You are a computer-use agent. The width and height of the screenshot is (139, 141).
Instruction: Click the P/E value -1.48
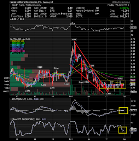(69, 8)
